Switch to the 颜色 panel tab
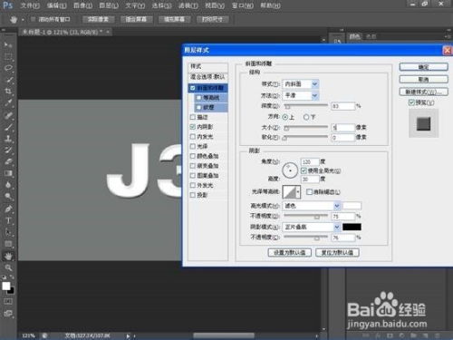The height and width of the screenshot is (340, 453). [355, 36]
